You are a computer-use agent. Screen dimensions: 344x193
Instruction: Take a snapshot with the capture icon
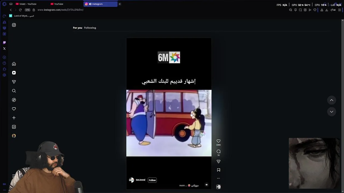point(300,10)
